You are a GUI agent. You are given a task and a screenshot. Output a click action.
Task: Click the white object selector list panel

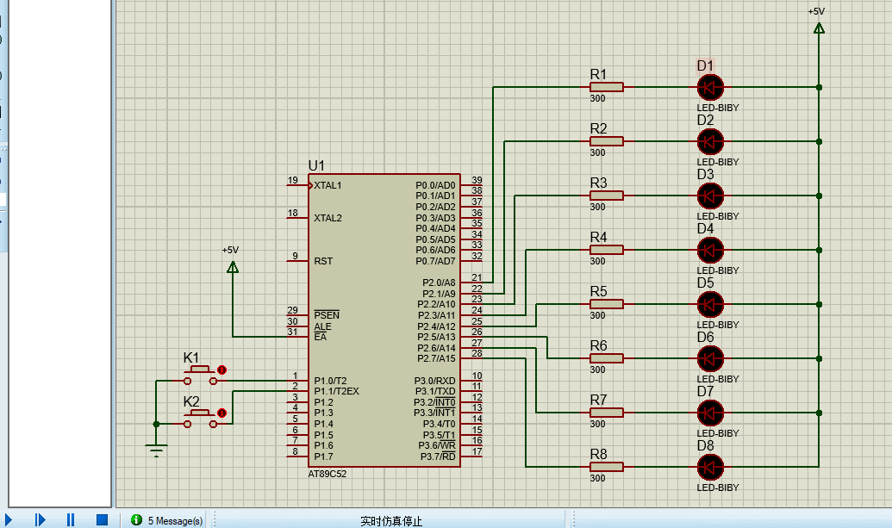click(x=59, y=258)
